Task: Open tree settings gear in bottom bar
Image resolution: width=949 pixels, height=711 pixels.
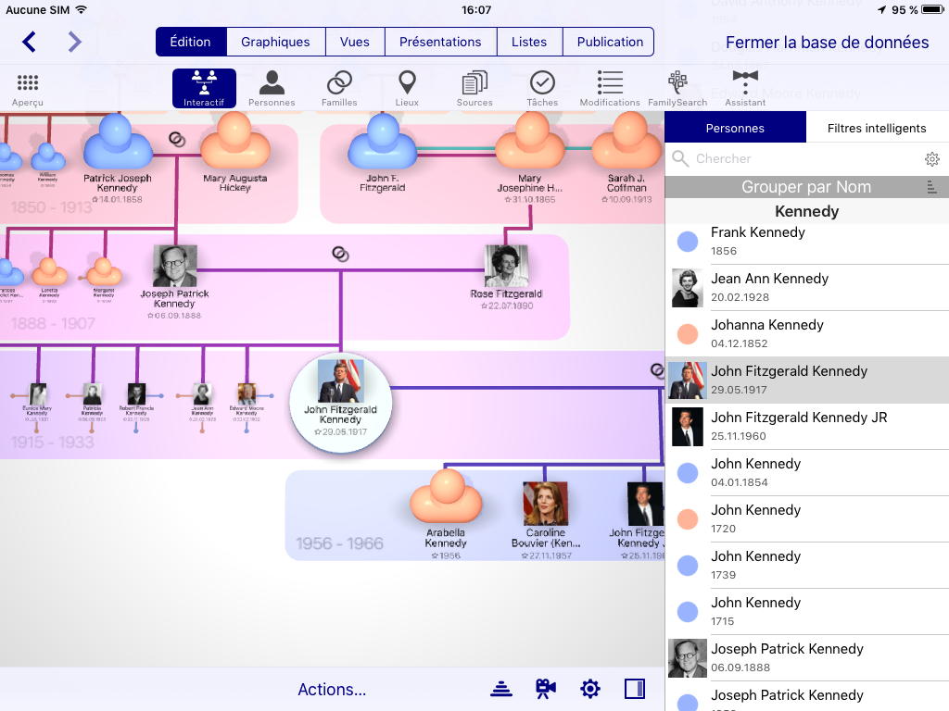Action: 590,689
